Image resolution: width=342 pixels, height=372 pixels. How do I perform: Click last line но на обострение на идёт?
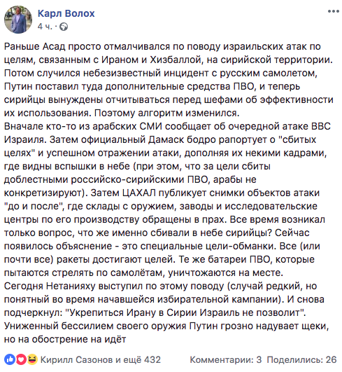click(x=65, y=339)
